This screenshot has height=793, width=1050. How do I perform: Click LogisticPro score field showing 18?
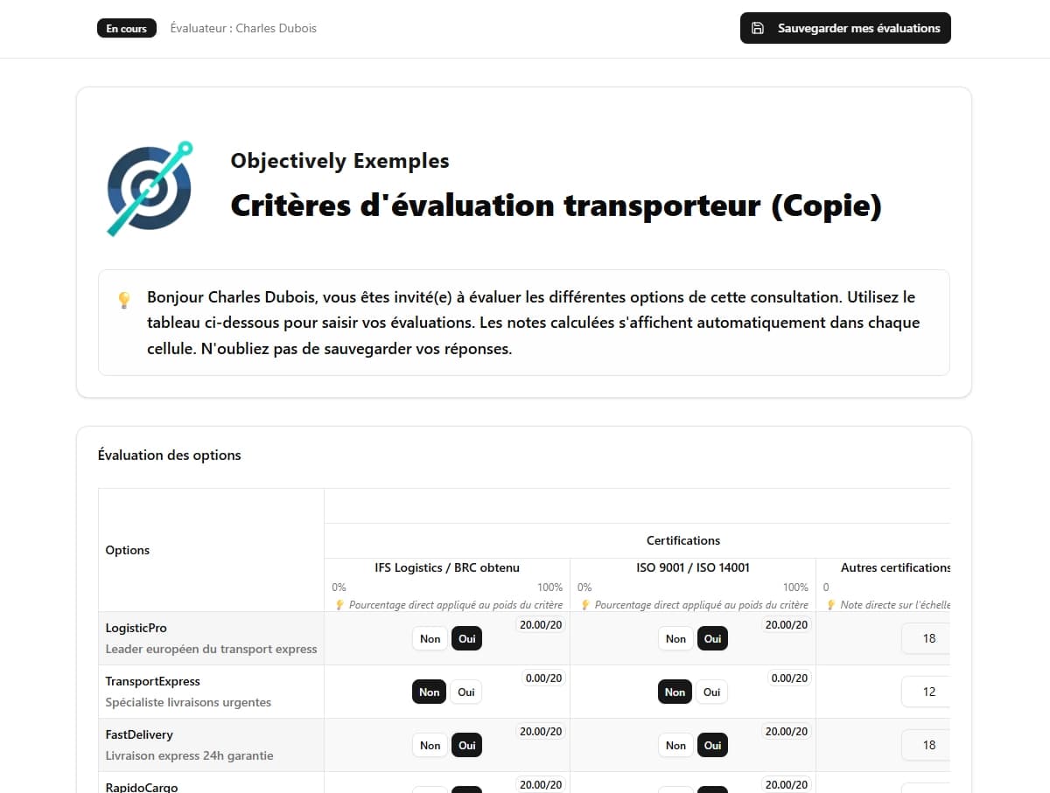(929, 638)
